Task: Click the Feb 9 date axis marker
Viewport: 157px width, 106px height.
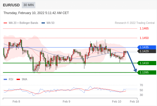Action: point(66,101)
